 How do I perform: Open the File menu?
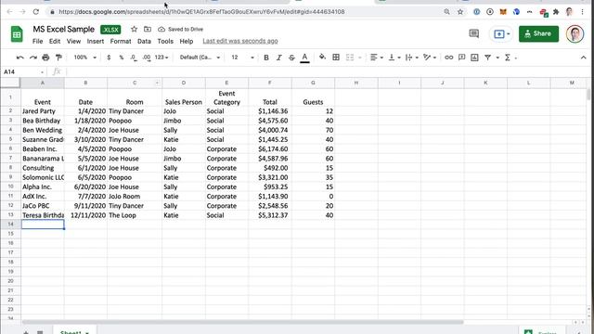click(x=37, y=41)
